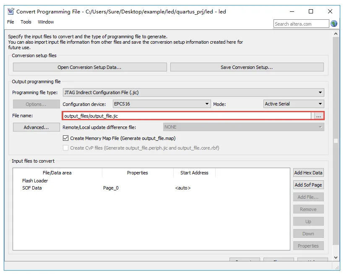Click the Page_0 properties cell
The image size is (344, 274).
coord(111,188)
